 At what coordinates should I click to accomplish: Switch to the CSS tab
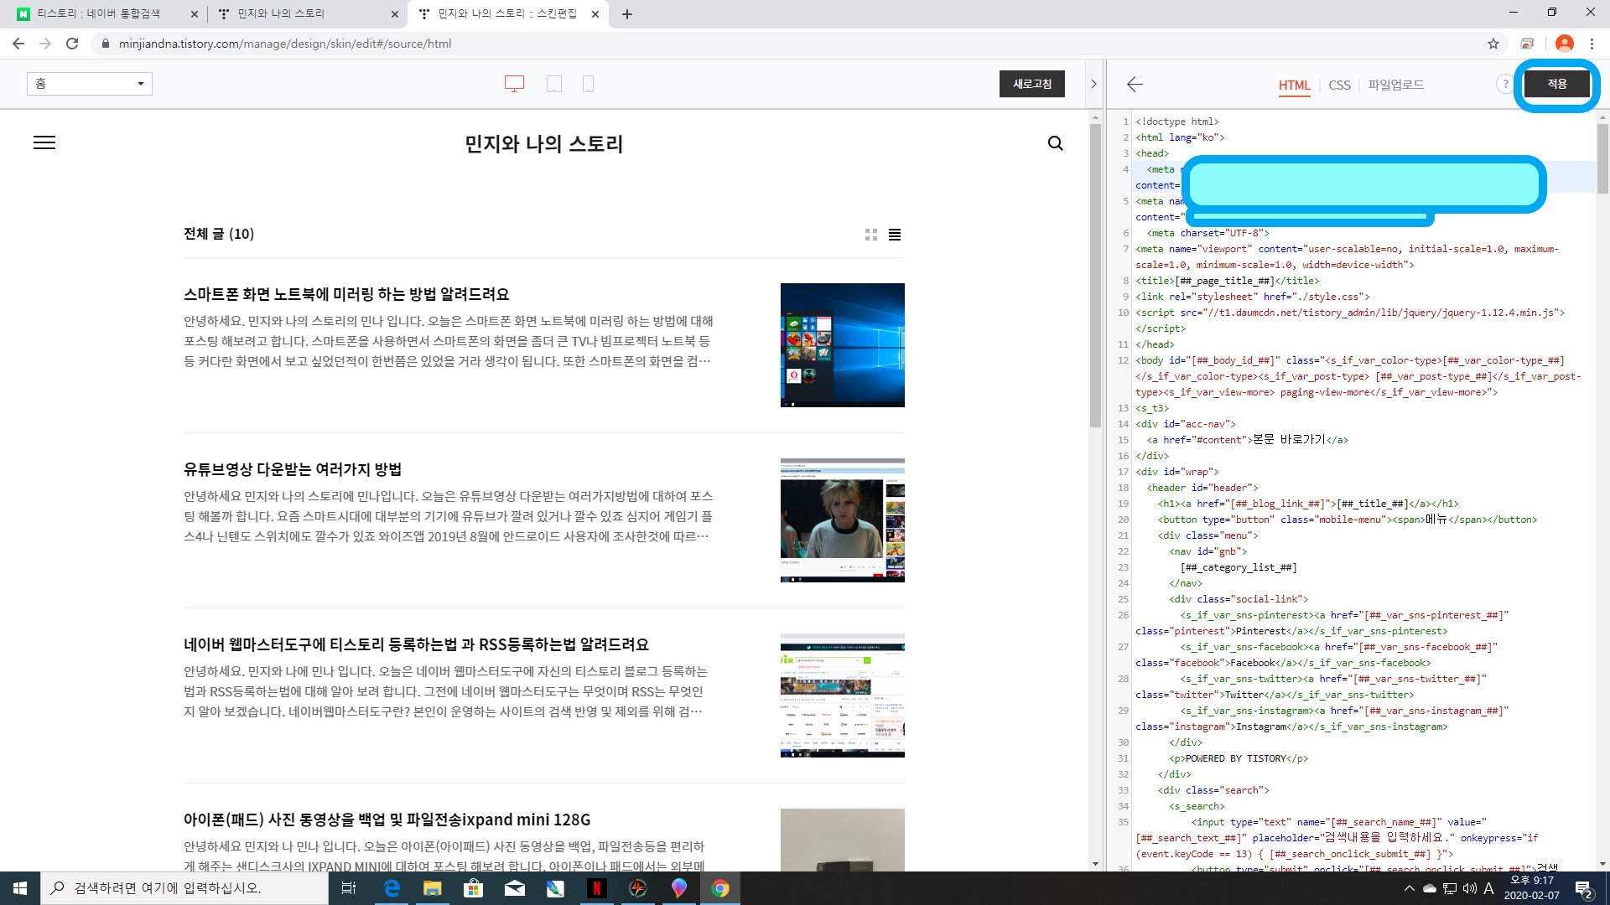coord(1339,85)
